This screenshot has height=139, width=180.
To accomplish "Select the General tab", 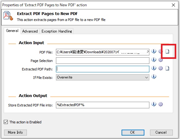I will 12,31.
